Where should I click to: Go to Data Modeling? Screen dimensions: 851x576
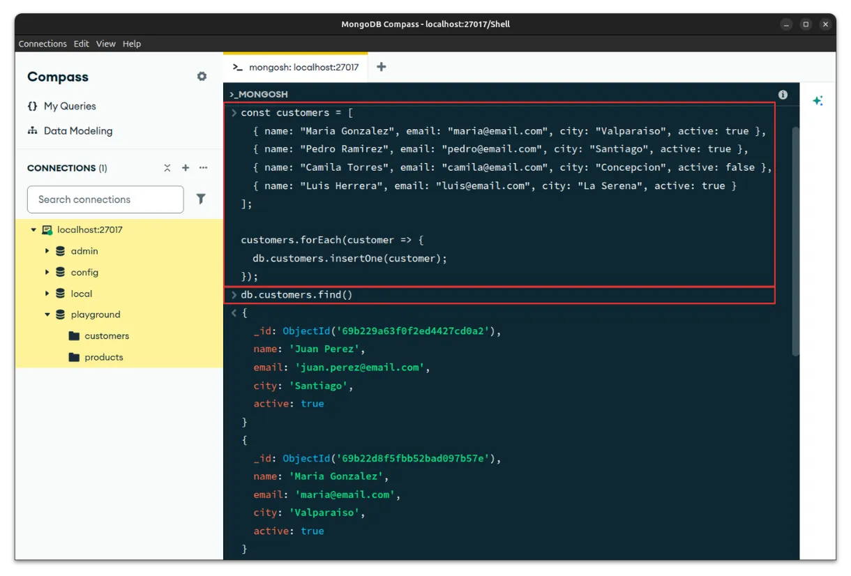(77, 130)
